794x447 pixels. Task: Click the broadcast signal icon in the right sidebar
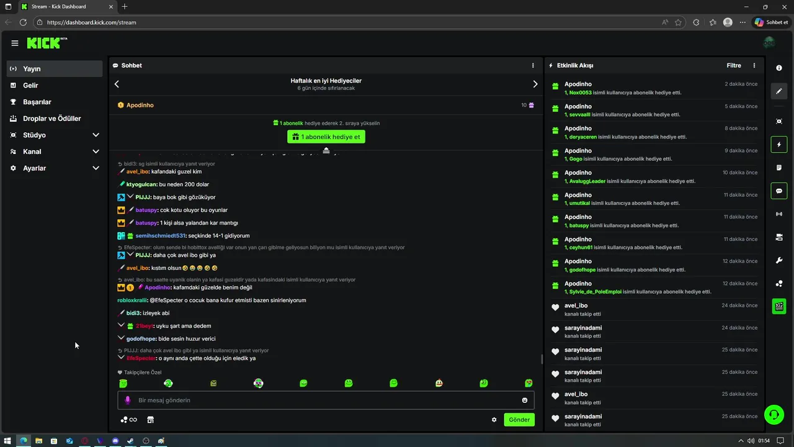(x=779, y=214)
